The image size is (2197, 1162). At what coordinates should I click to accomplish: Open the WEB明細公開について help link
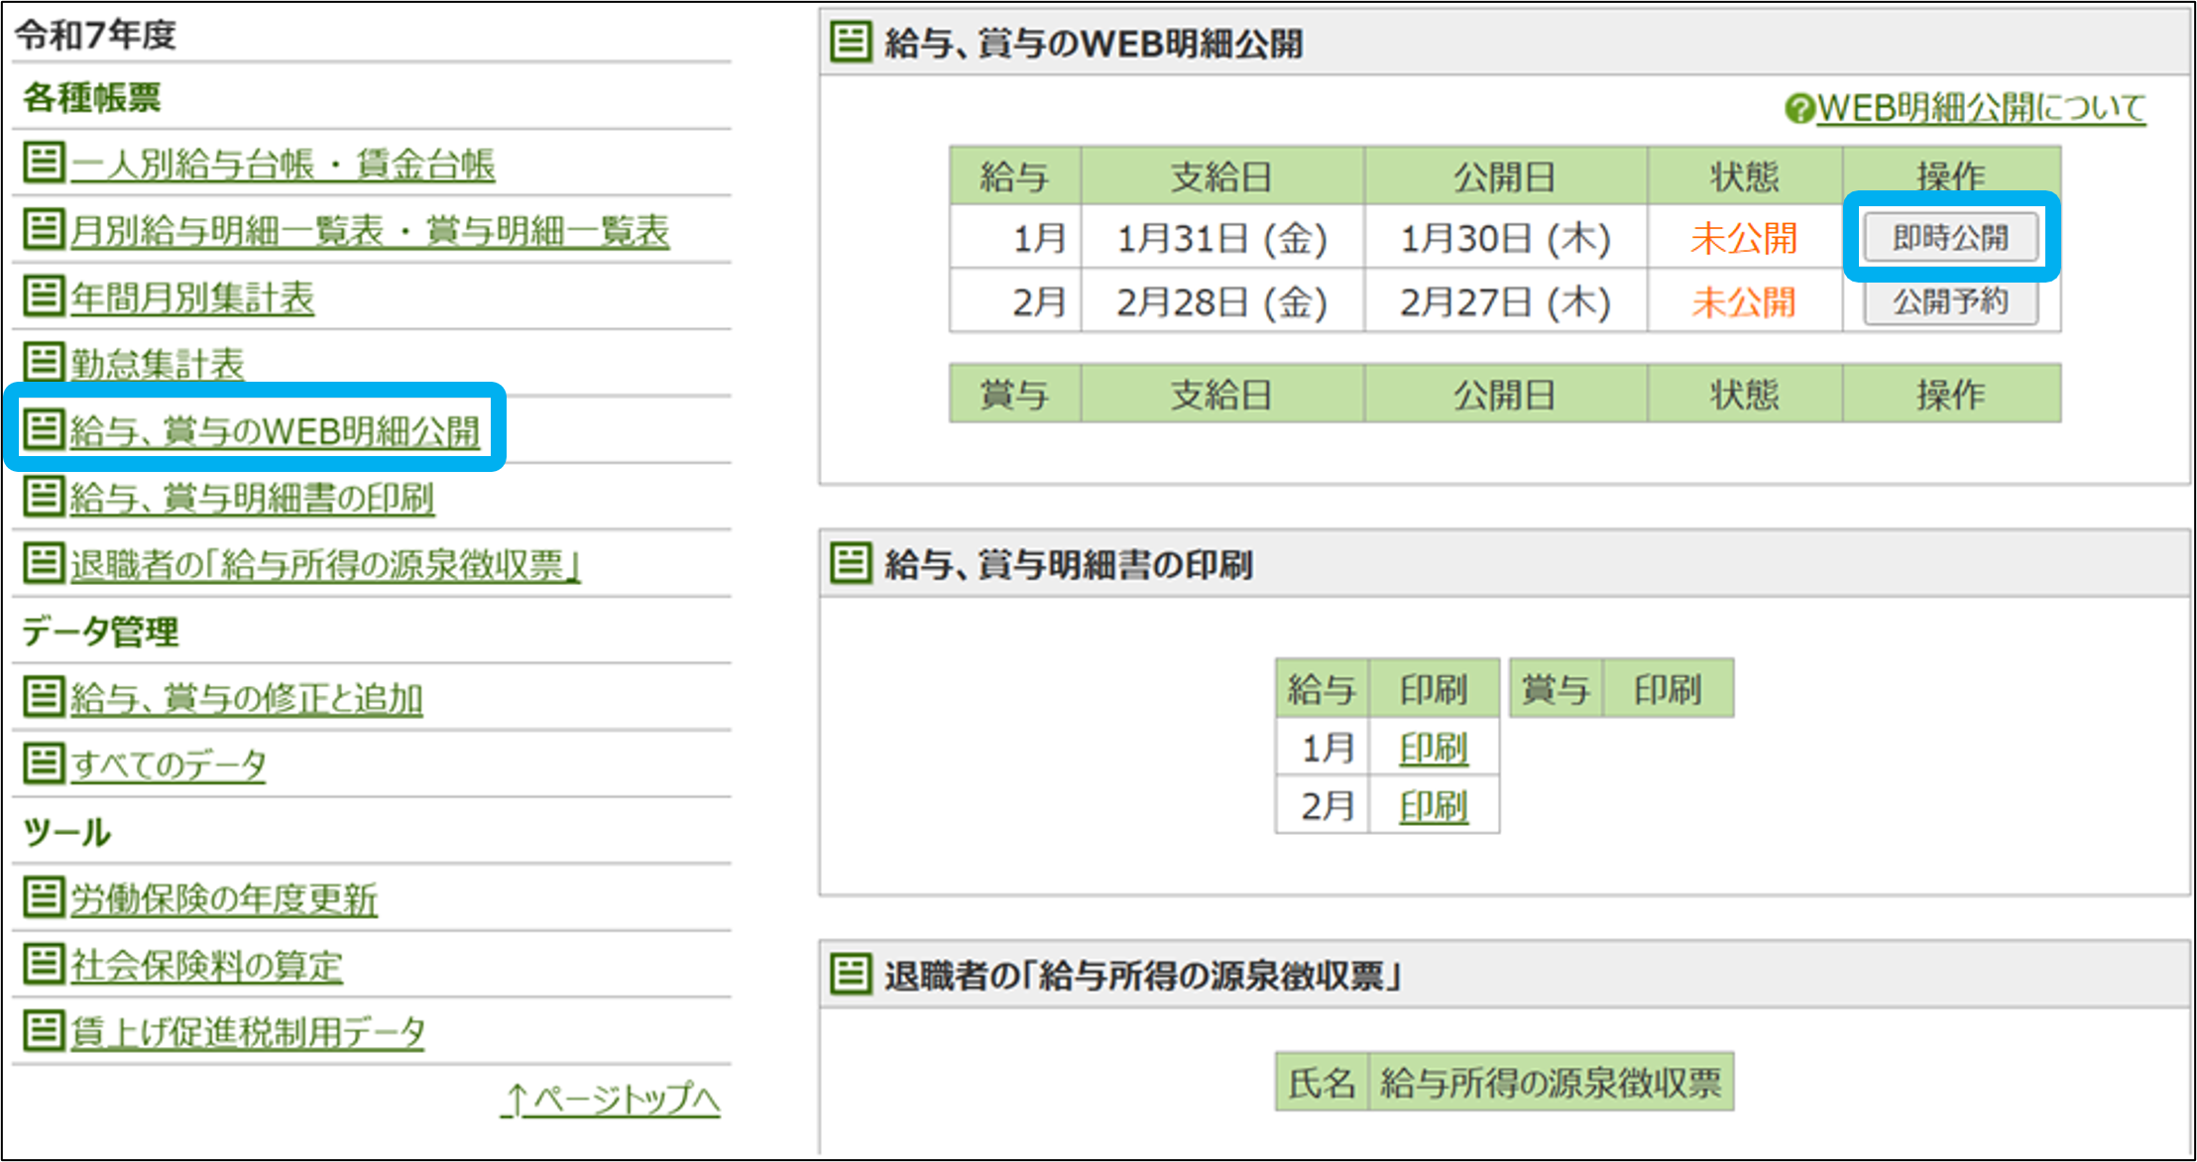coord(1981,108)
